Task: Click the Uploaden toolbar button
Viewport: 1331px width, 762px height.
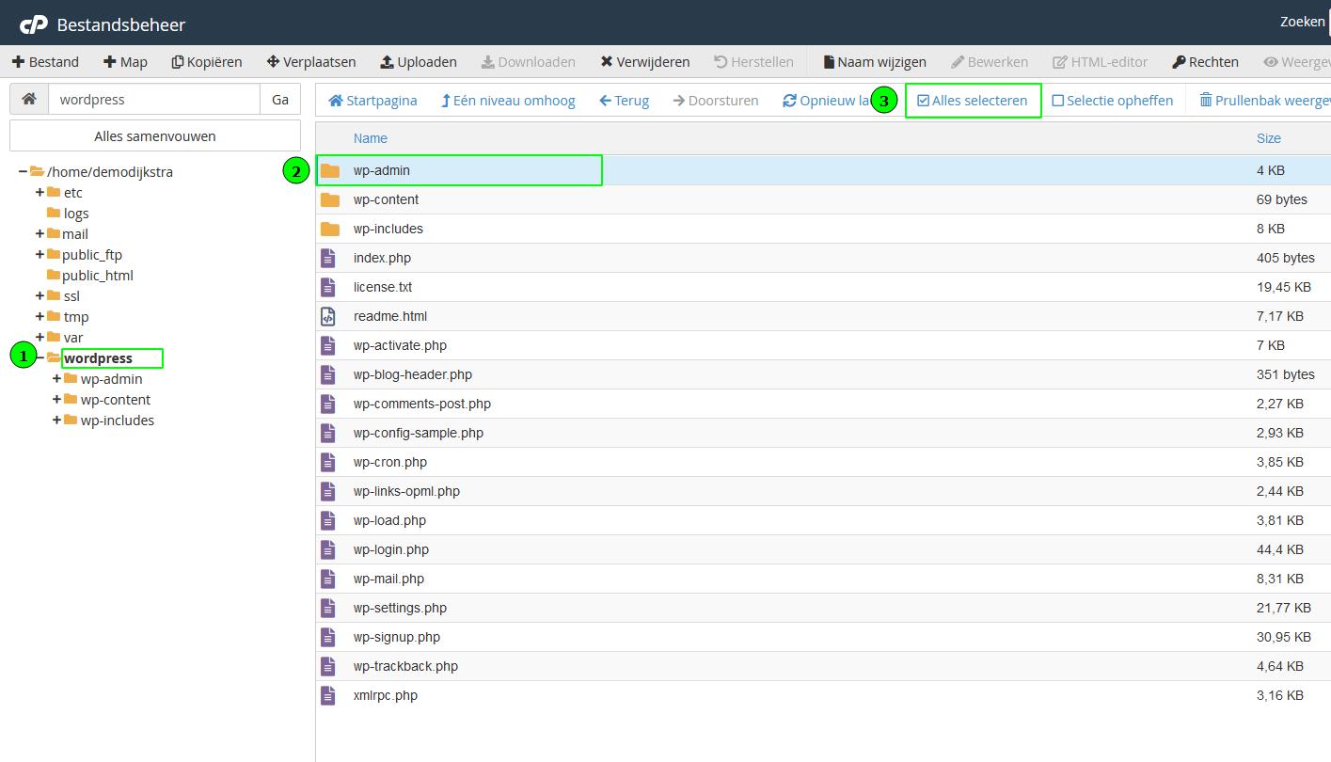Action: pos(419,62)
